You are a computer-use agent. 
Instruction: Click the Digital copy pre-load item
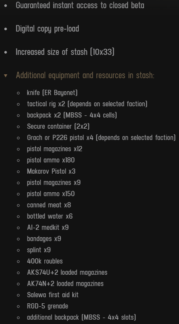pyautogui.click(x=47, y=29)
